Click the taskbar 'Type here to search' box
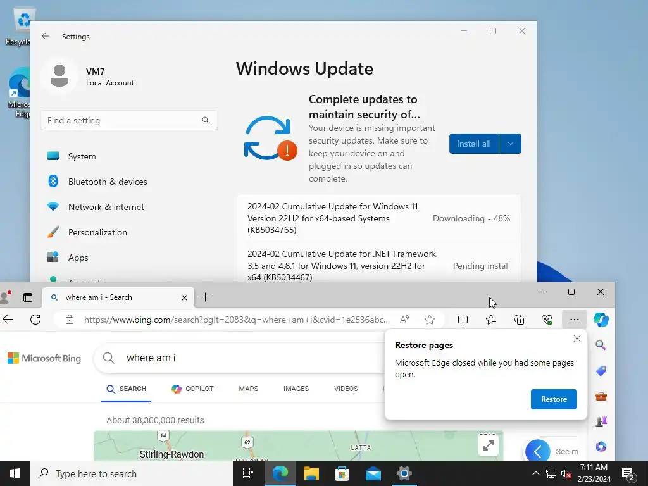The image size is (648, 486). 132,473
